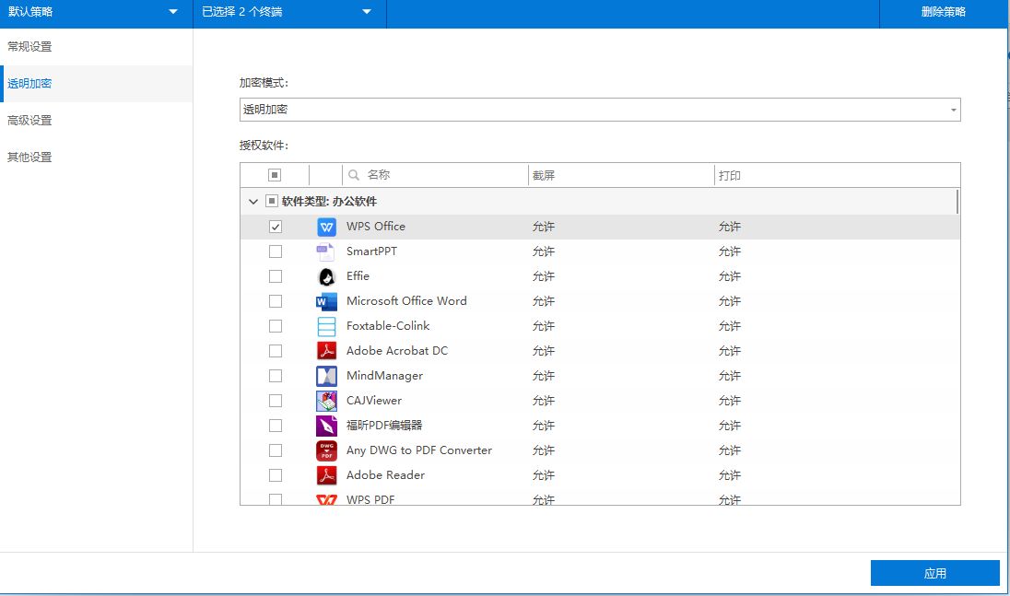Click 截屏 允许 value for MindManager
1010x596 pixels.
(x=544, y=376)
